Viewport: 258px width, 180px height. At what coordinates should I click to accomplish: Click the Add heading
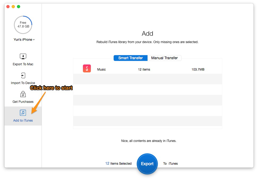pyautogui.click(x=148, y=34)
